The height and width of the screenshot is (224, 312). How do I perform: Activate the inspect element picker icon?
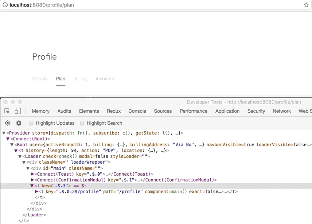click(7, 111)
